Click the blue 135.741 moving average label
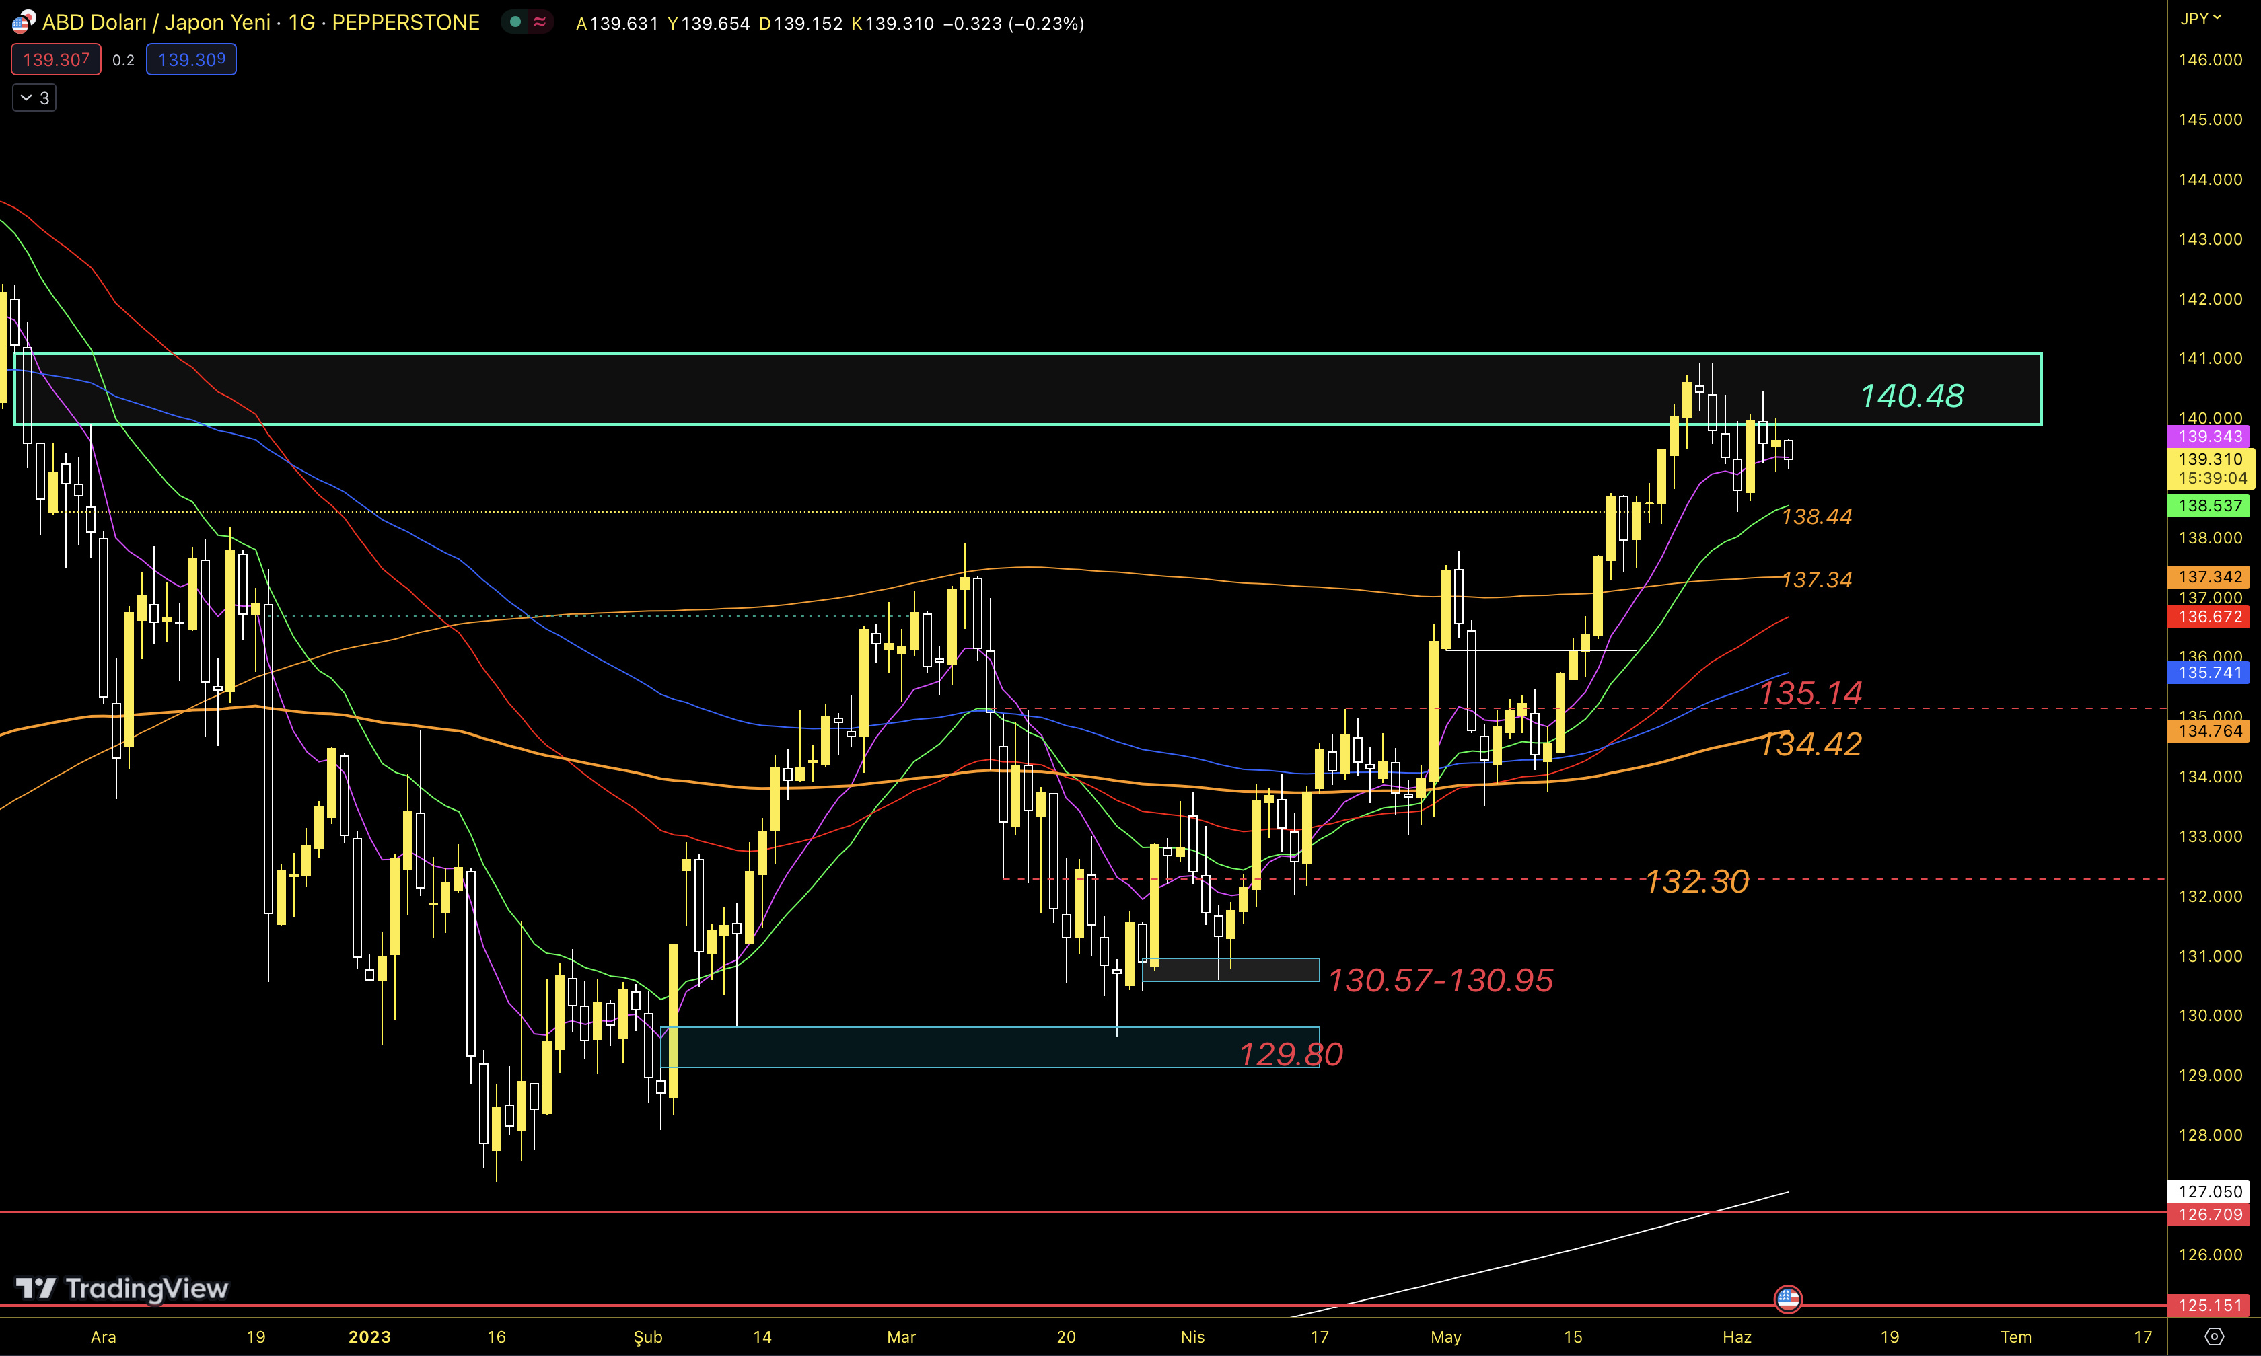Screen dimensions: 2261x1356 tap(2209, 673)
